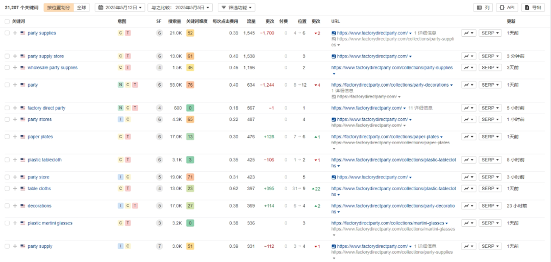Open the trend chart icon for 'party supply'
The height and width of the screenshot is (262, 551).
(468, 247)
